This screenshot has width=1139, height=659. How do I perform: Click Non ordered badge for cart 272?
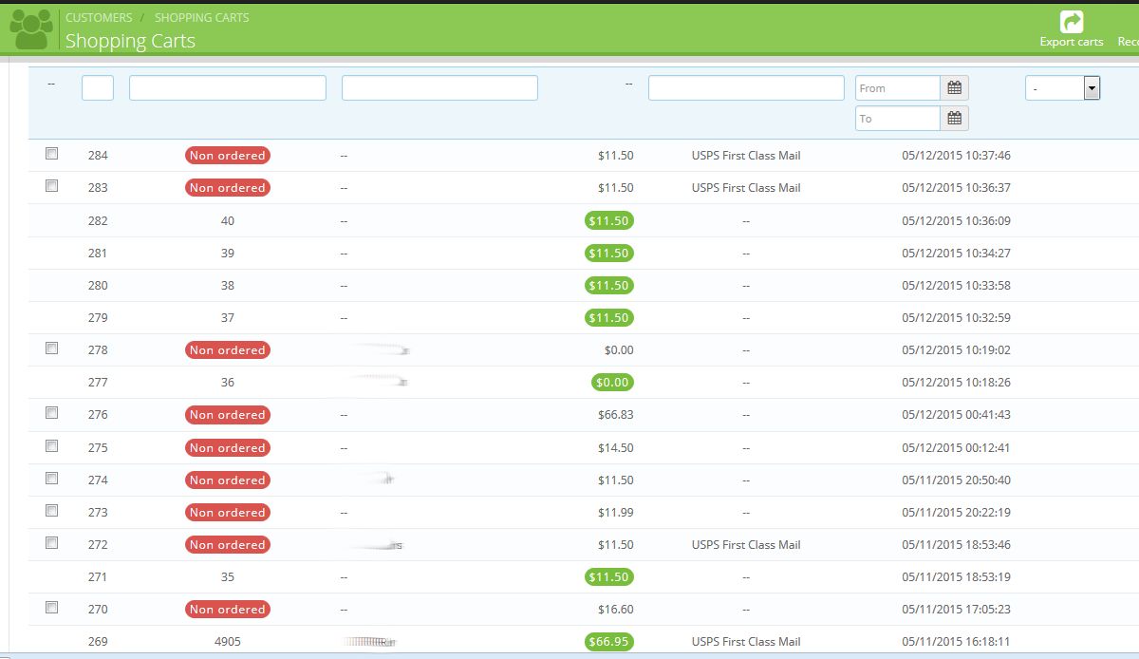point(228,545)
